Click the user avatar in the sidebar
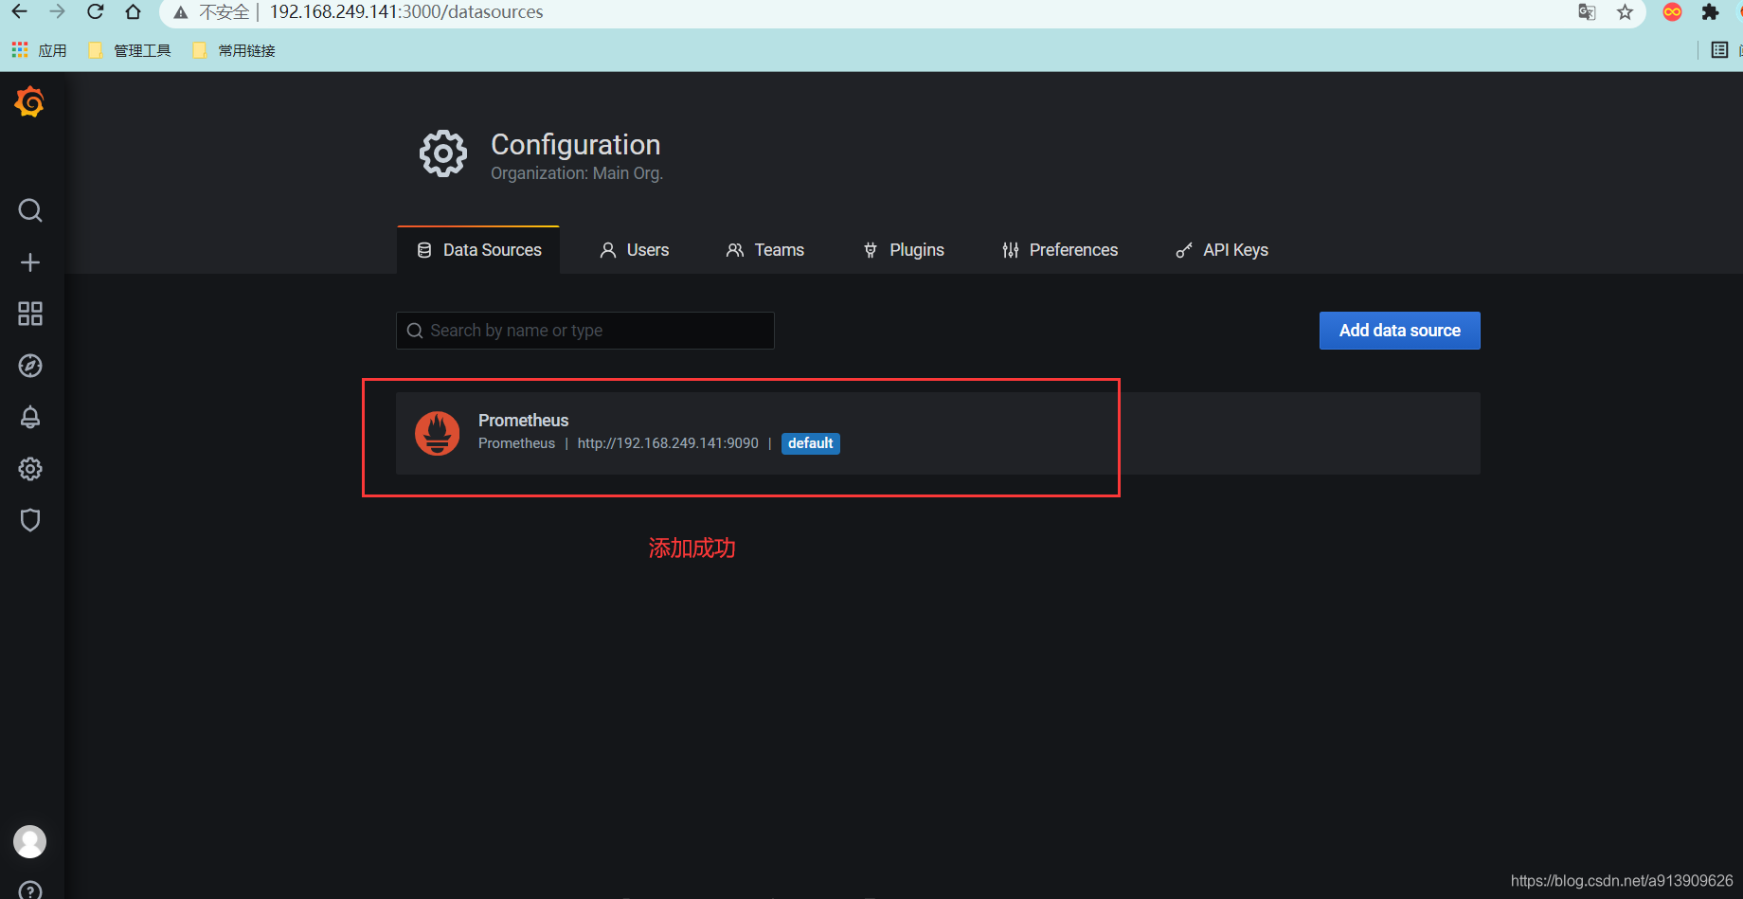The width and height of the screenshot is (1743, 899). tap(29, 841)
